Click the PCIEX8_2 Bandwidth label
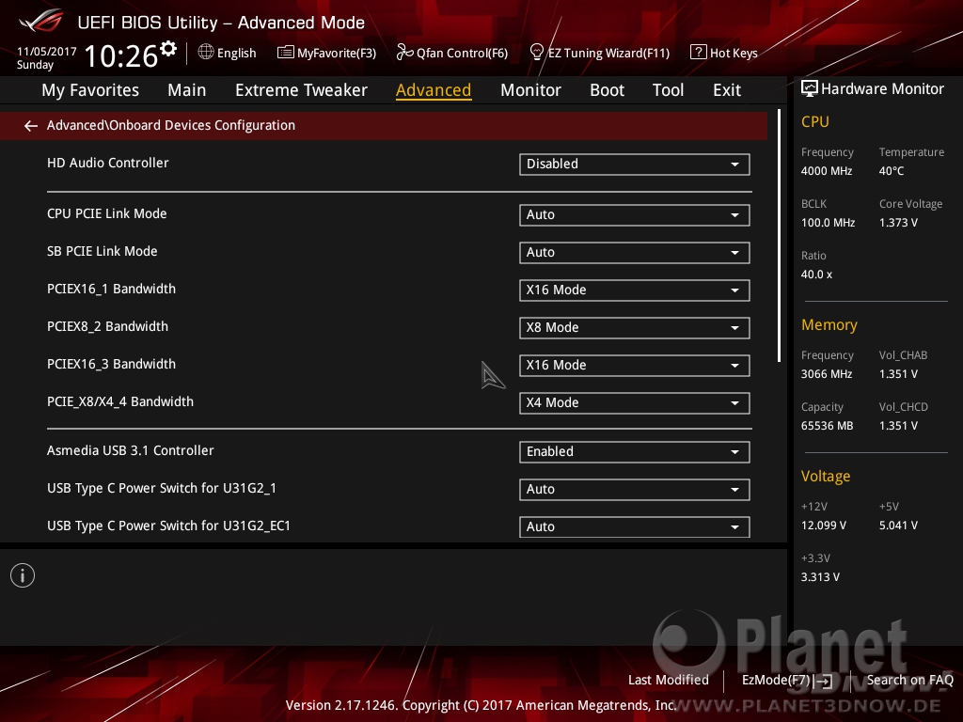Image resolution: width=963 pixels, height=722 pixels. point(107,326)
